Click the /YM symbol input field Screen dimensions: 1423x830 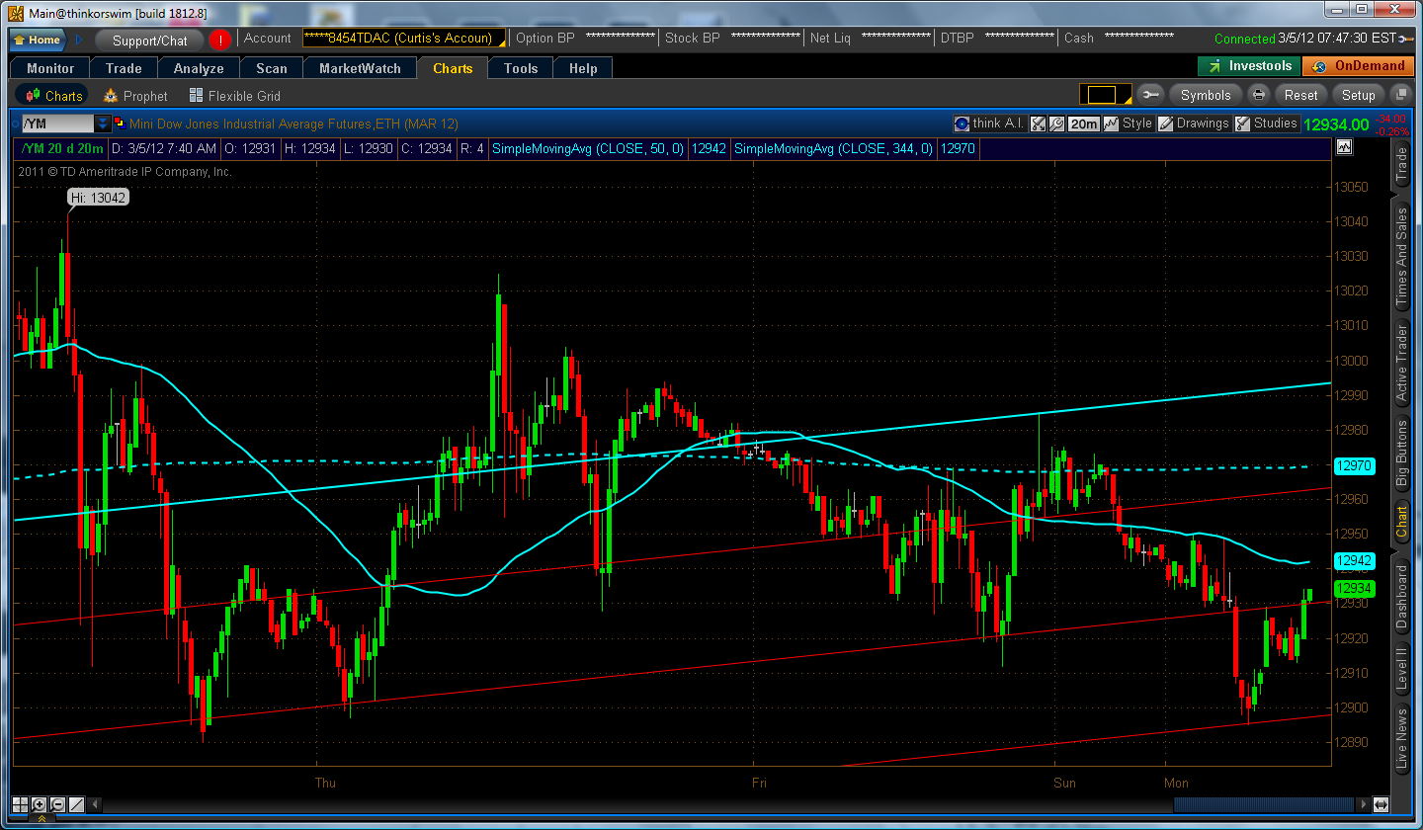tap(57, 124)
